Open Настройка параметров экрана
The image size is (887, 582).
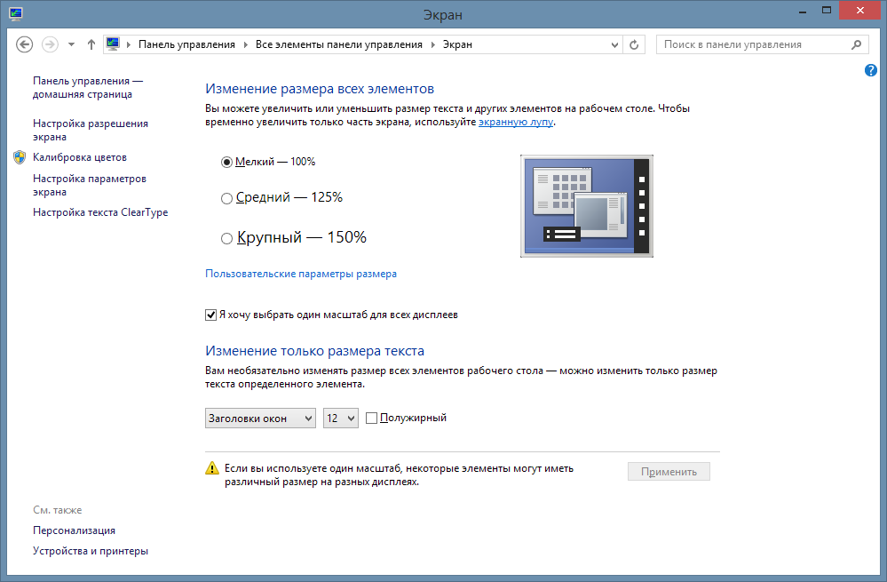click(90, 185)
